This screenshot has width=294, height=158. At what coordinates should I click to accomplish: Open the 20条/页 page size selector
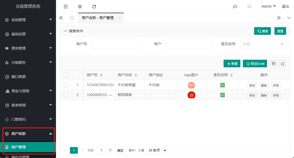157,150
